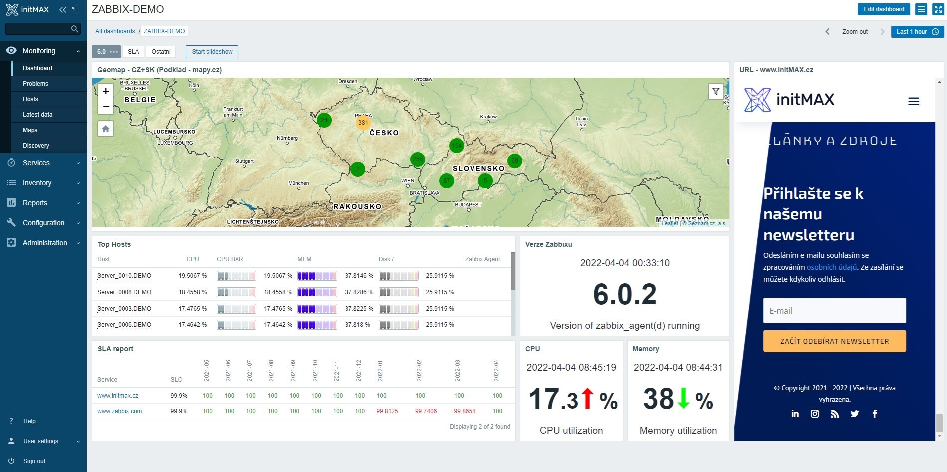Switch to the SLA dashboard page tab
This screenshot has width=947, height=472.
[x=133, y=52]
